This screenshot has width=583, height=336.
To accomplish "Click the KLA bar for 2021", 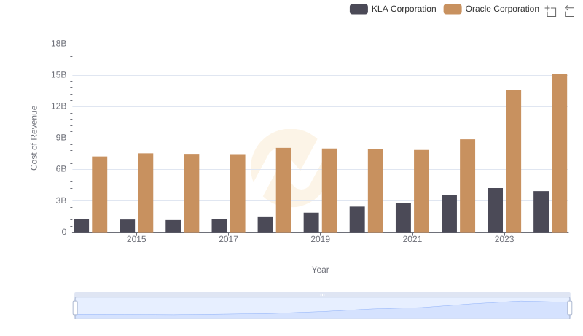I will coord(404,217).
